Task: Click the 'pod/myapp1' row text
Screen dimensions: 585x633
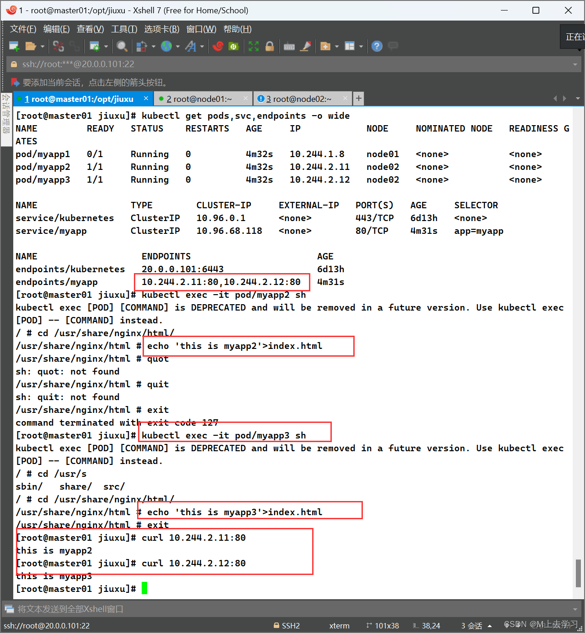Action: (43, 154)
